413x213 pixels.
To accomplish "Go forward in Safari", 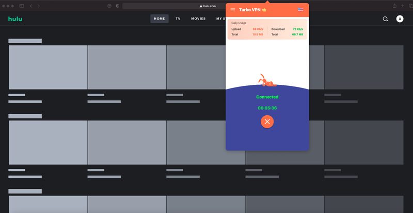I will [x=39, y=6].
